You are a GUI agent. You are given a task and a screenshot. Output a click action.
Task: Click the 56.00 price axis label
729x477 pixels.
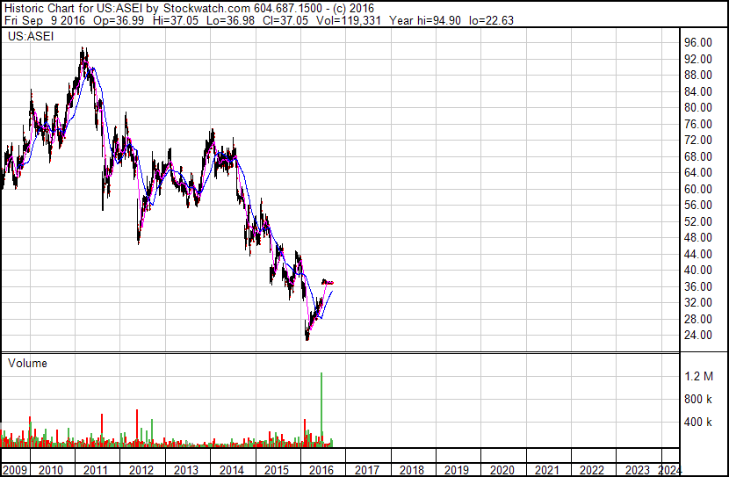coord(698,205)
